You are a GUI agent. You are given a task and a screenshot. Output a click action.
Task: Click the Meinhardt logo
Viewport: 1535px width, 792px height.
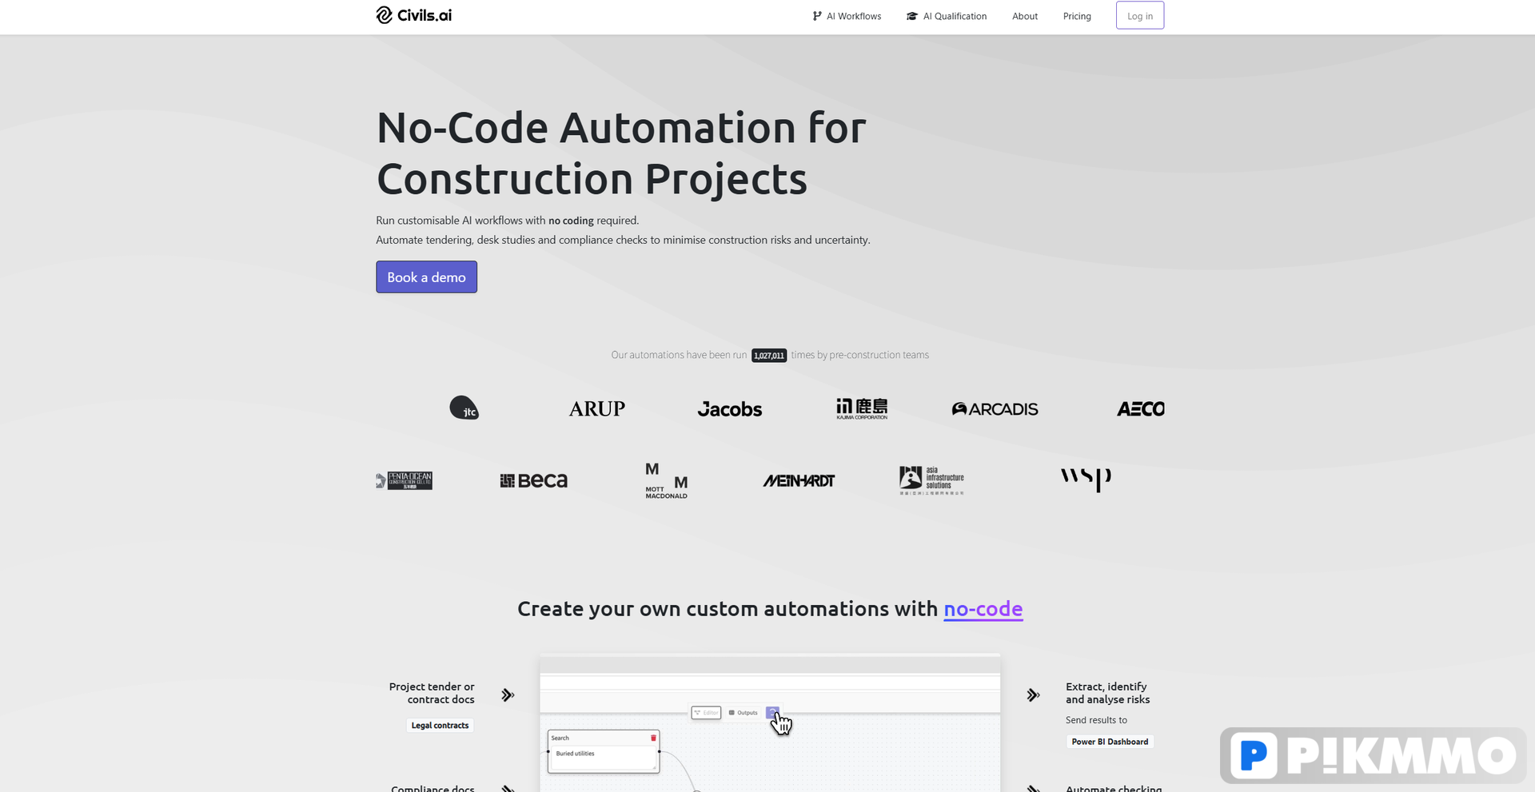(x=799, y=480)
